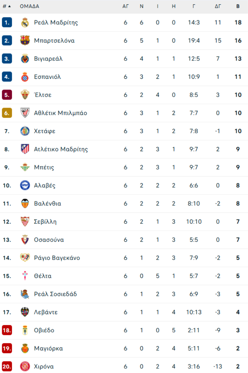The image size is (248, 373).
Task: Sort standings by the B points header
Action: pos(238,6)
